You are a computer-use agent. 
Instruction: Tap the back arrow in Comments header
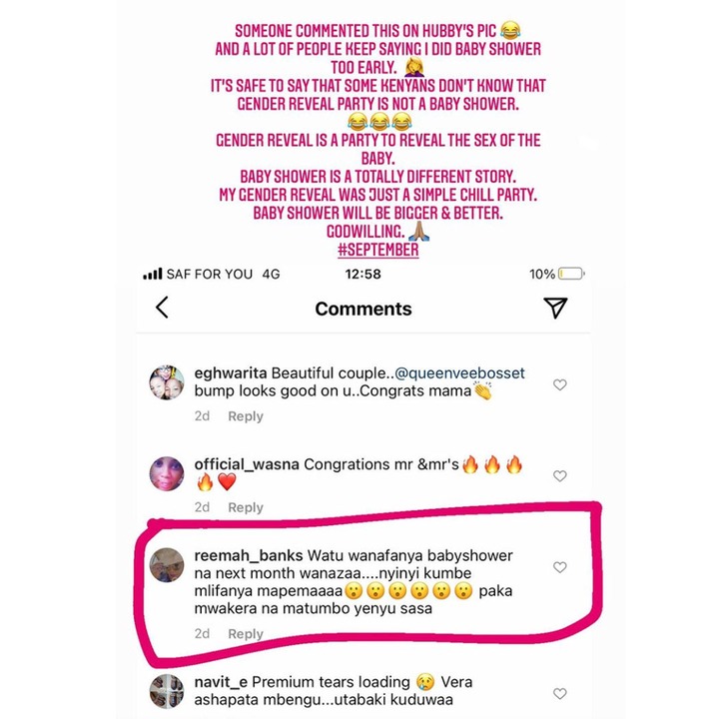[x=162, y=308]
